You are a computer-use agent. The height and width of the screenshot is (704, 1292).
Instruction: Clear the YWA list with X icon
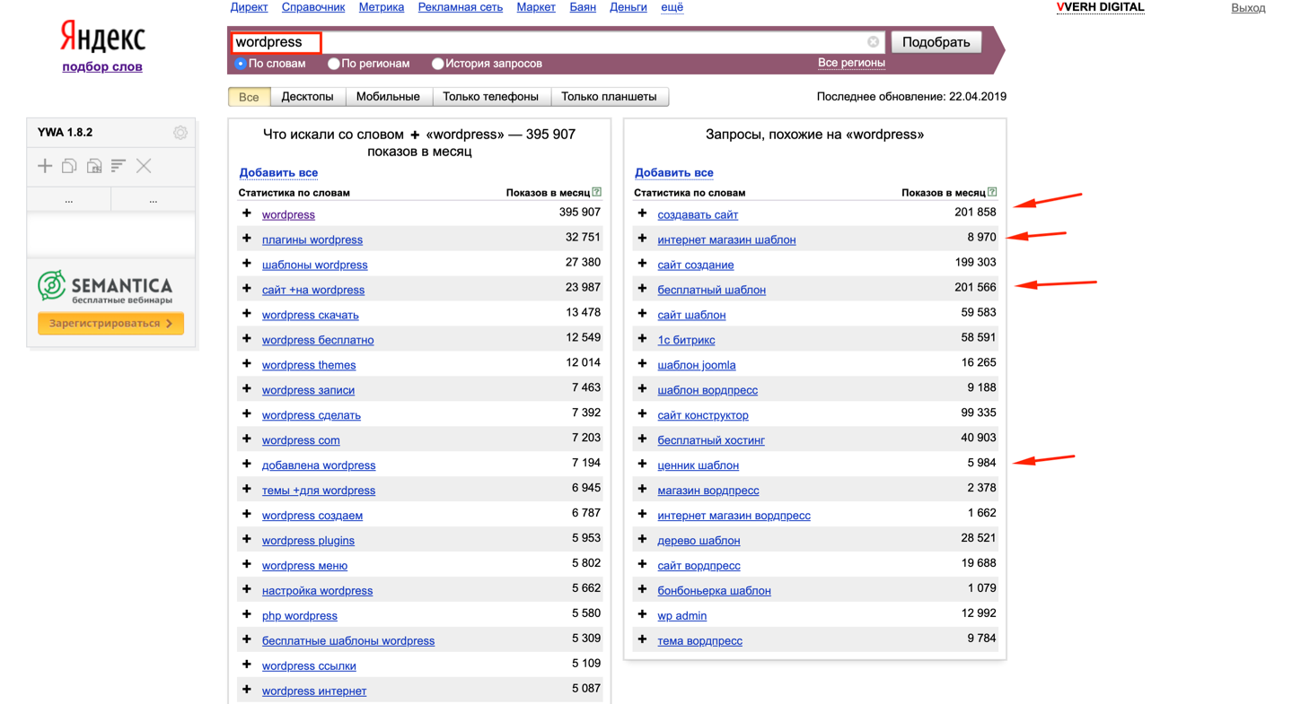(x=144, y=166)
